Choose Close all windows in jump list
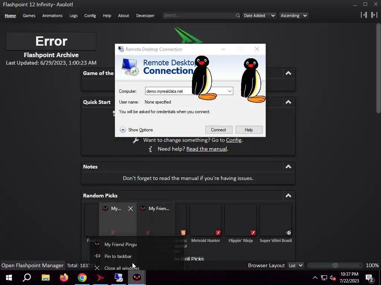The width and height of the screenshot is (381, 285). point(137,268)
